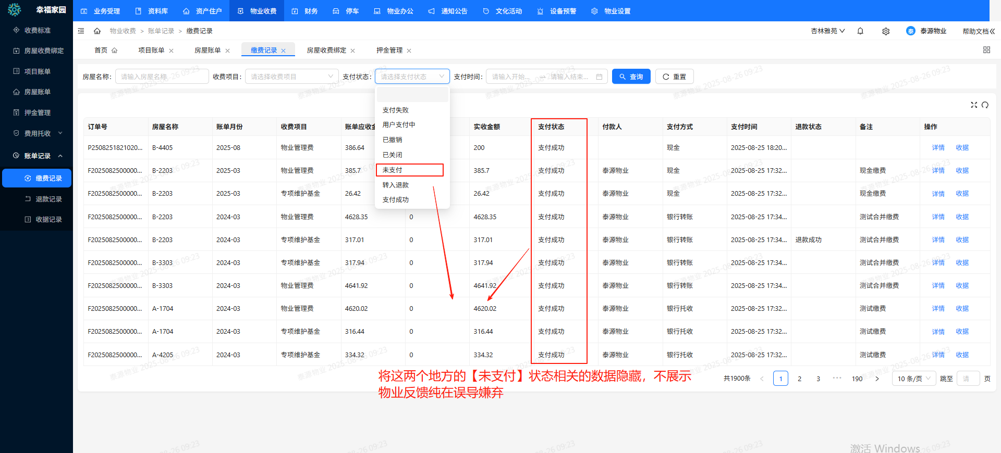The image size is (1001, 453).
Task: Click the home icon in breadcrumb
Action: tap(97, 31)
